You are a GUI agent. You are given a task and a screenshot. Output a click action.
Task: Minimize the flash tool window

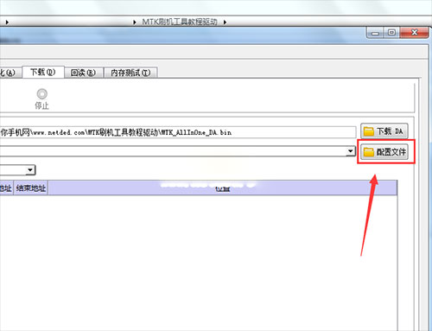coord(375,33)
